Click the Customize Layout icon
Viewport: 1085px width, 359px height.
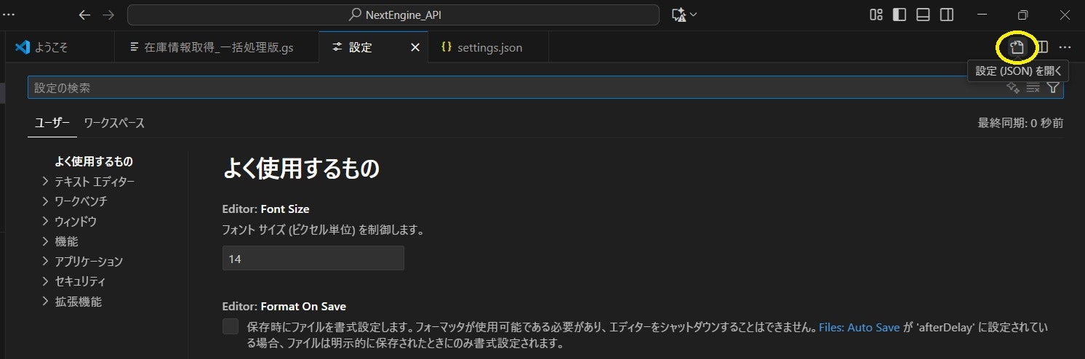pos(876,15)
